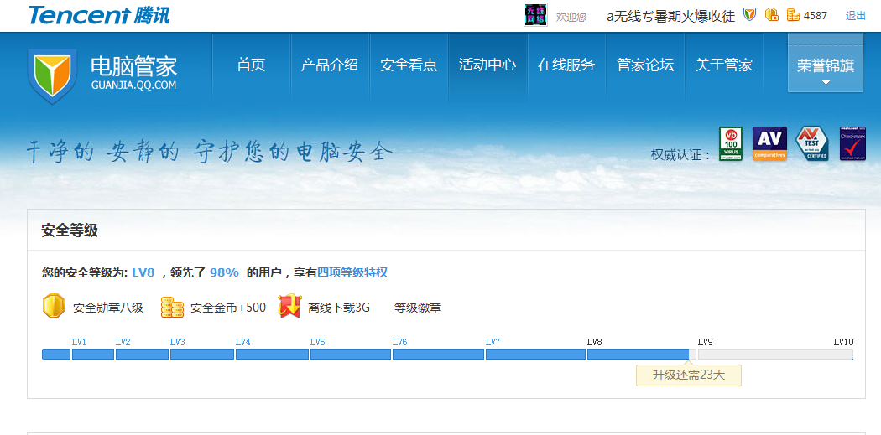881x435 pixels.
Task: Click the 98% percentage text
Action: point(224,272)
